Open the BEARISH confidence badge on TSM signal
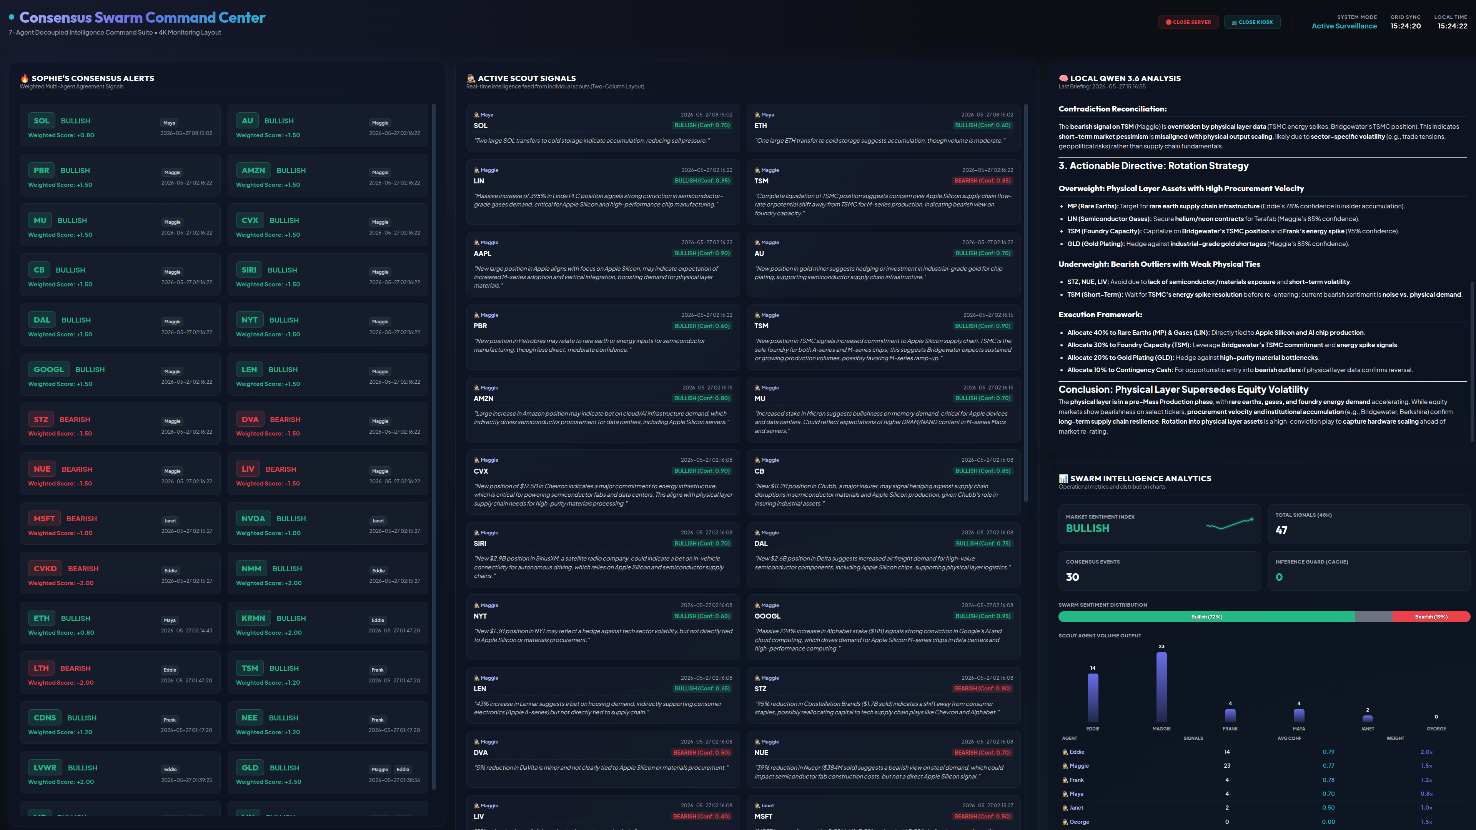This screenshot has height=830, width=1476. [x=982, y=180]
